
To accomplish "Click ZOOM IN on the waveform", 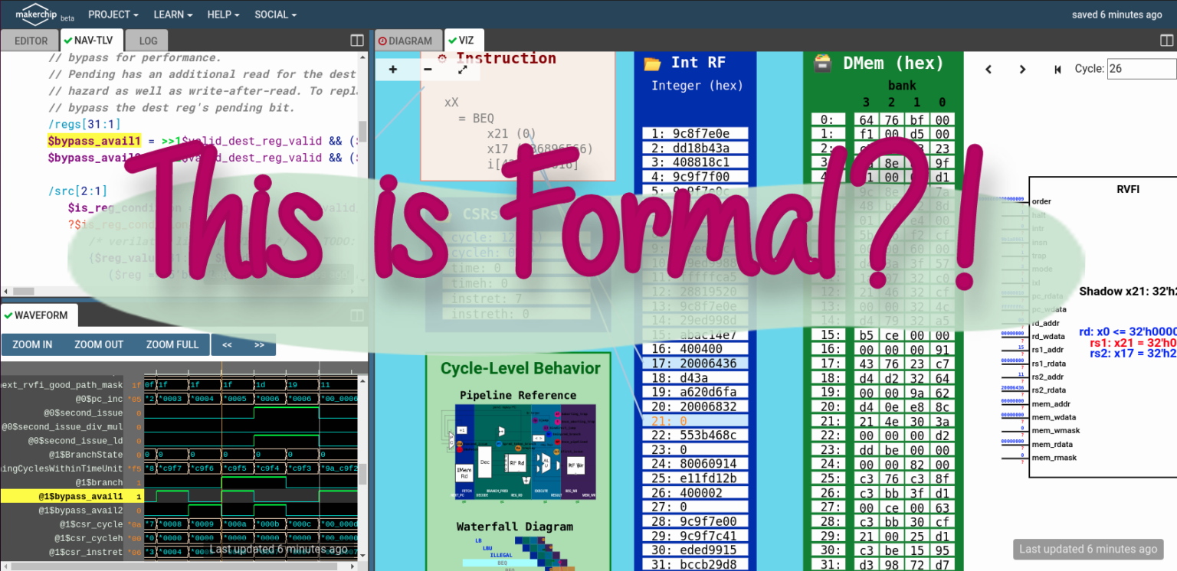I will click(x=32, y=344).
